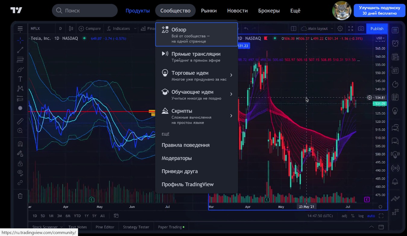This screenshot has height=236, width=407.
Task: Toggle fullscreen mode icon
Action: (351, 29)
